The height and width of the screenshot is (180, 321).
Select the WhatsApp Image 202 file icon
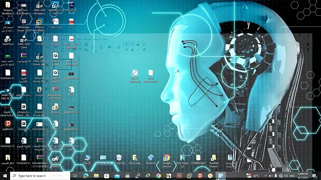tap(24, 25)
